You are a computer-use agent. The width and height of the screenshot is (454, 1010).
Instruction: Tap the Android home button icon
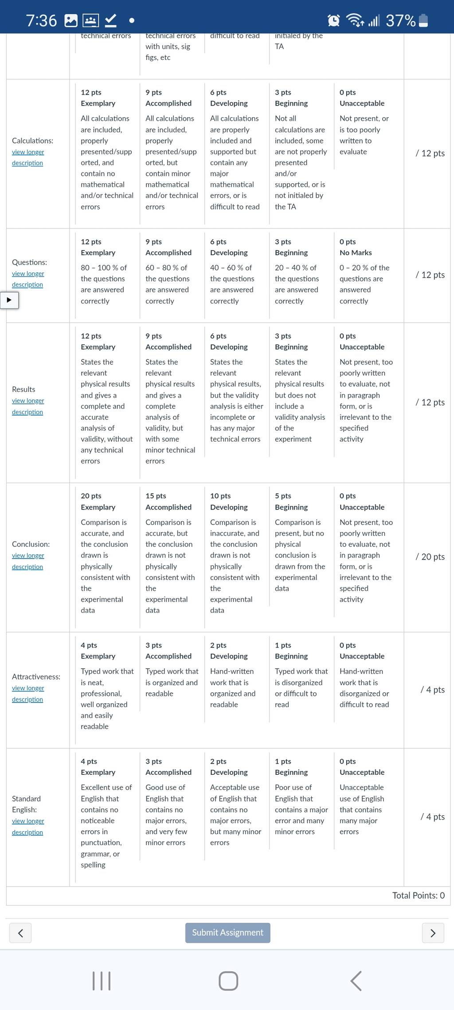pyautogui.click(x=228, y=981)
